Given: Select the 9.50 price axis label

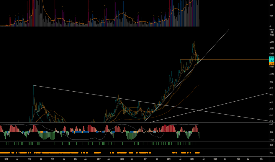Looking at the screenshot, I should [272, 82].
